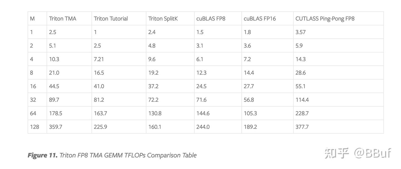Select the 160.1 Triton SplitK cell
This screenshot has width=401, height=169.
click(x=155, y=127)
